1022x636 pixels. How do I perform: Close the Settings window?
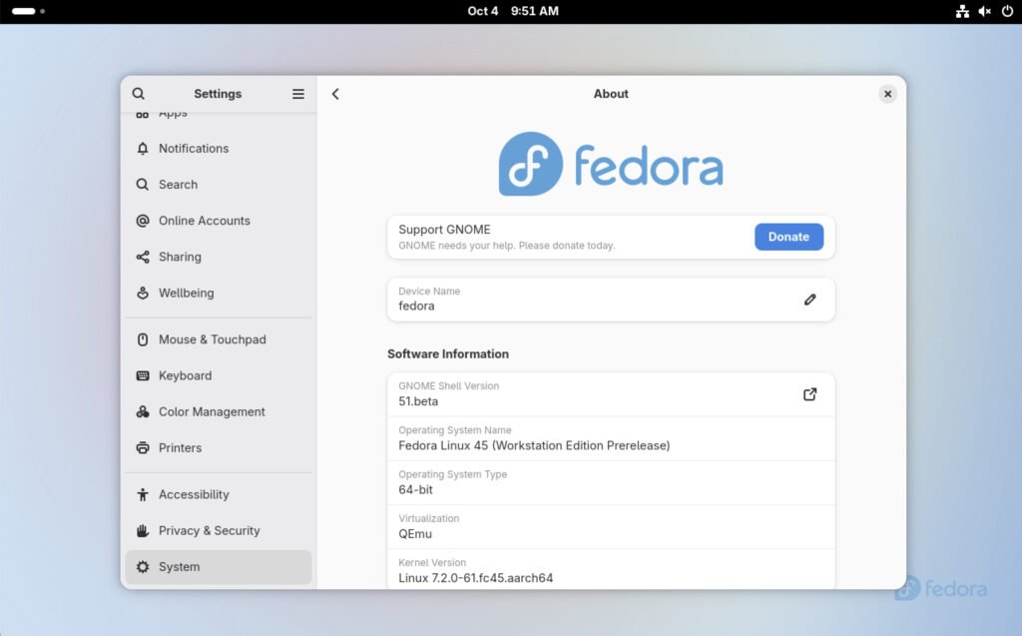coord(887,94)
